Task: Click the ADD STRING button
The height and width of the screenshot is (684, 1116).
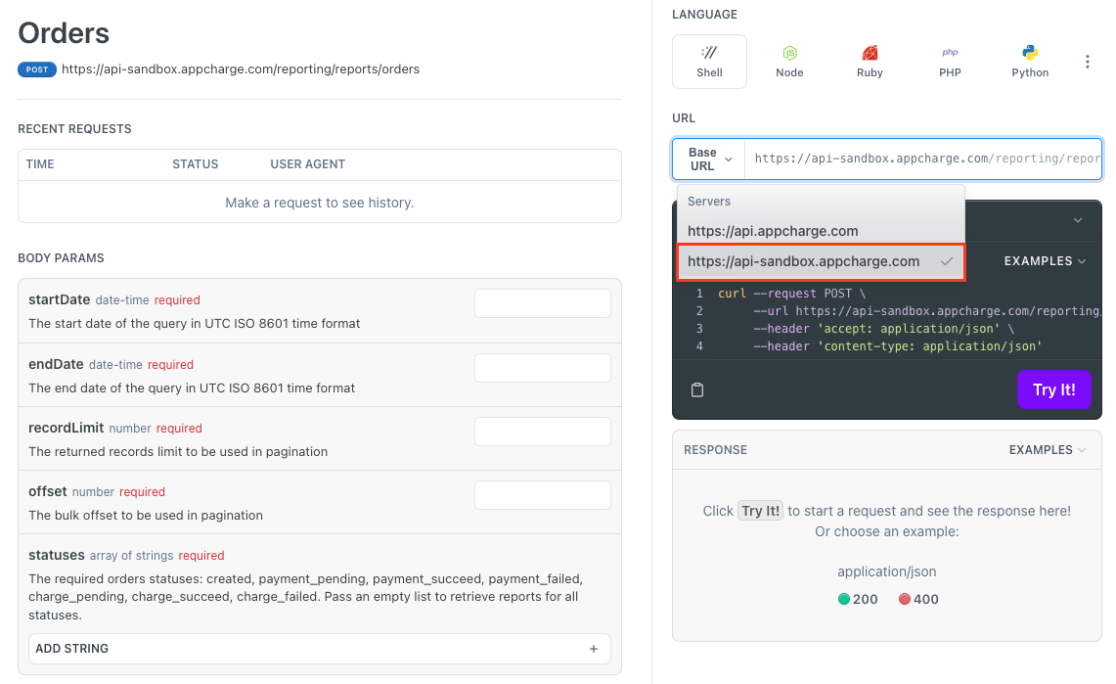Action: [320, 649]
